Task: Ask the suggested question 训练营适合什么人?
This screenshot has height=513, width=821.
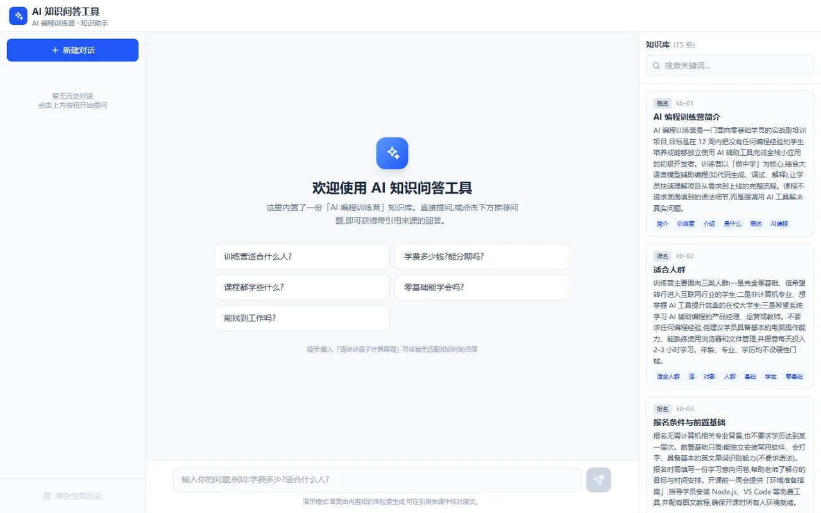Action: point(302,256)
